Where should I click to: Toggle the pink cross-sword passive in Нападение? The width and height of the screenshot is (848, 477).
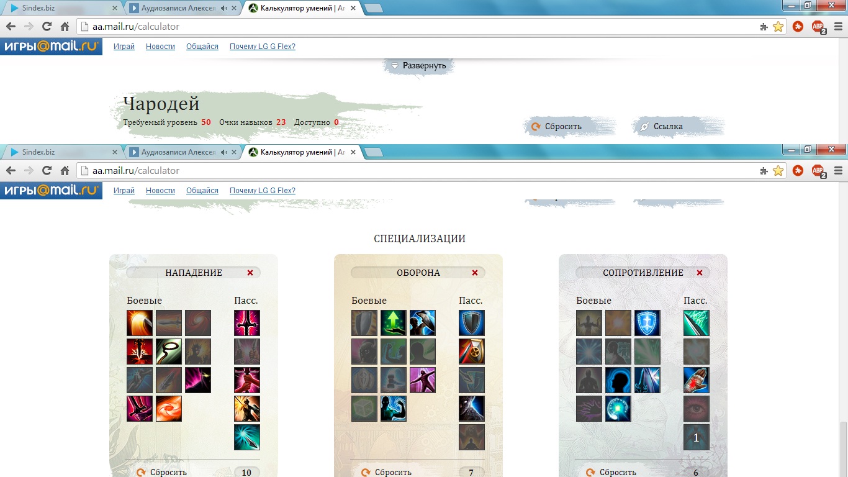[x=247, y=323]
